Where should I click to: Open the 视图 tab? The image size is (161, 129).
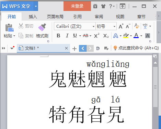point(120,17)
